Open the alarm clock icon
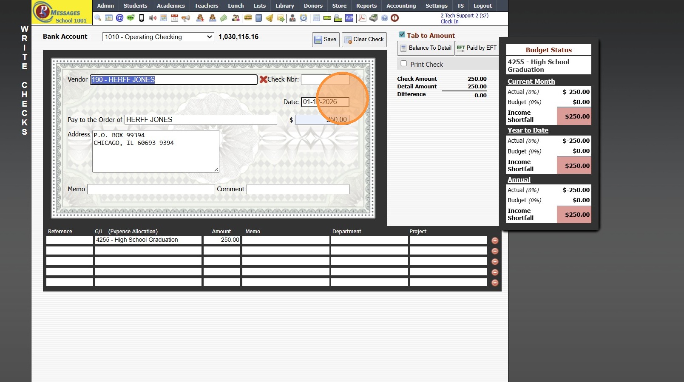The image size is (684, 382). [x=304, y=18]
